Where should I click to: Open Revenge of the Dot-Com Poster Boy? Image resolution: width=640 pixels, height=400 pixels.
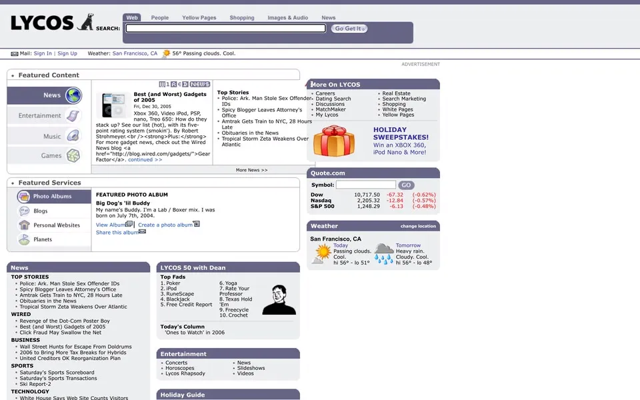coord(65,321)
